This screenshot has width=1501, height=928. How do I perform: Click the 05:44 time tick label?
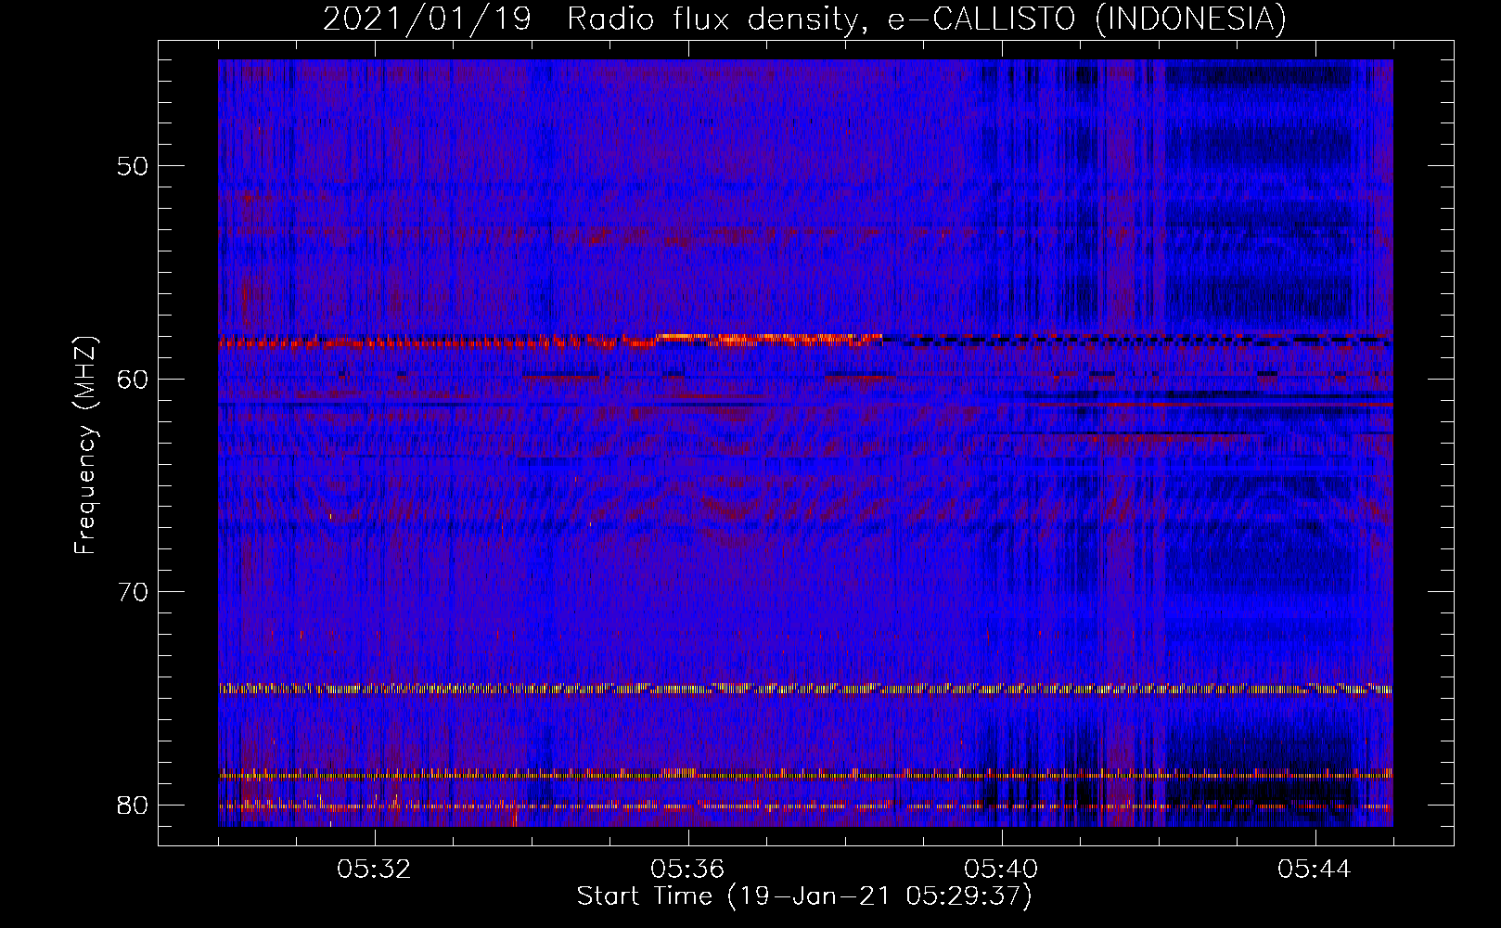tap(1315, 870)
